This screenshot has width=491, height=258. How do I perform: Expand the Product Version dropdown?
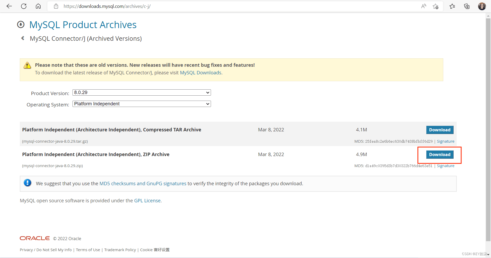[x=142, y=92]
